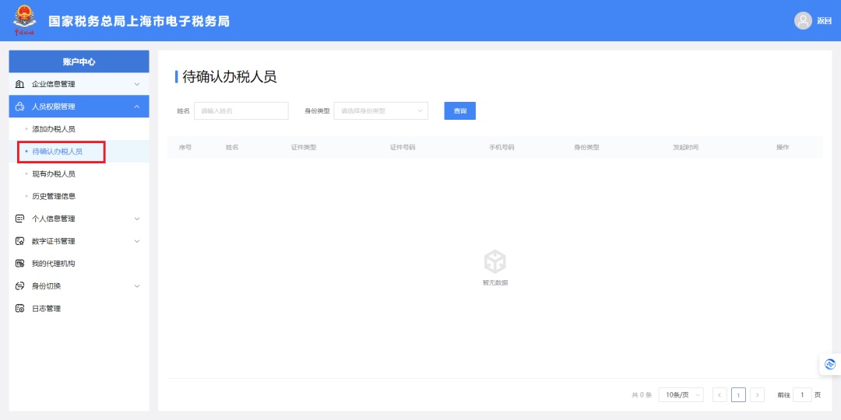This screenshot has height=420, width=841.
Task: Click the 操作 column header
Action: coord(783,147)
